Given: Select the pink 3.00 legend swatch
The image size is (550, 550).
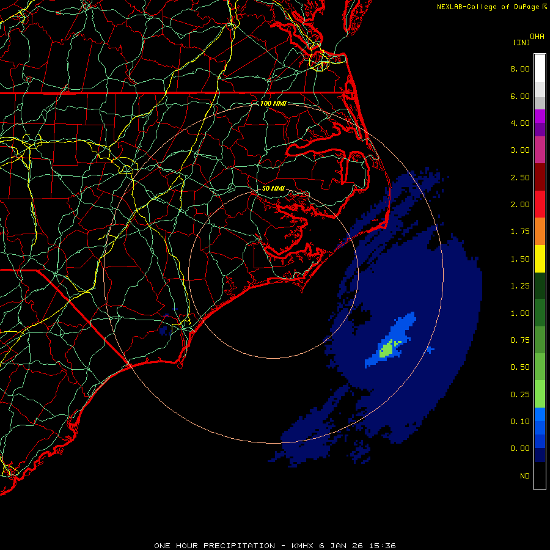Looking at the screenshot, I should pyautogui.click(x=540, y=150).
